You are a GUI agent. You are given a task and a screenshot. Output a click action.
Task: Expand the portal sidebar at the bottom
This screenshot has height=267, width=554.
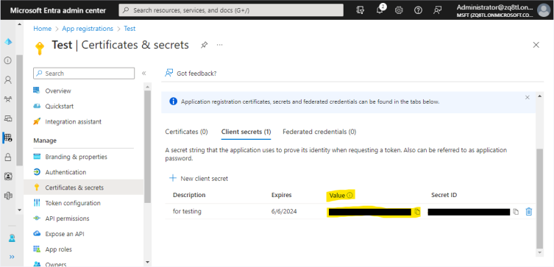(12, 257)
